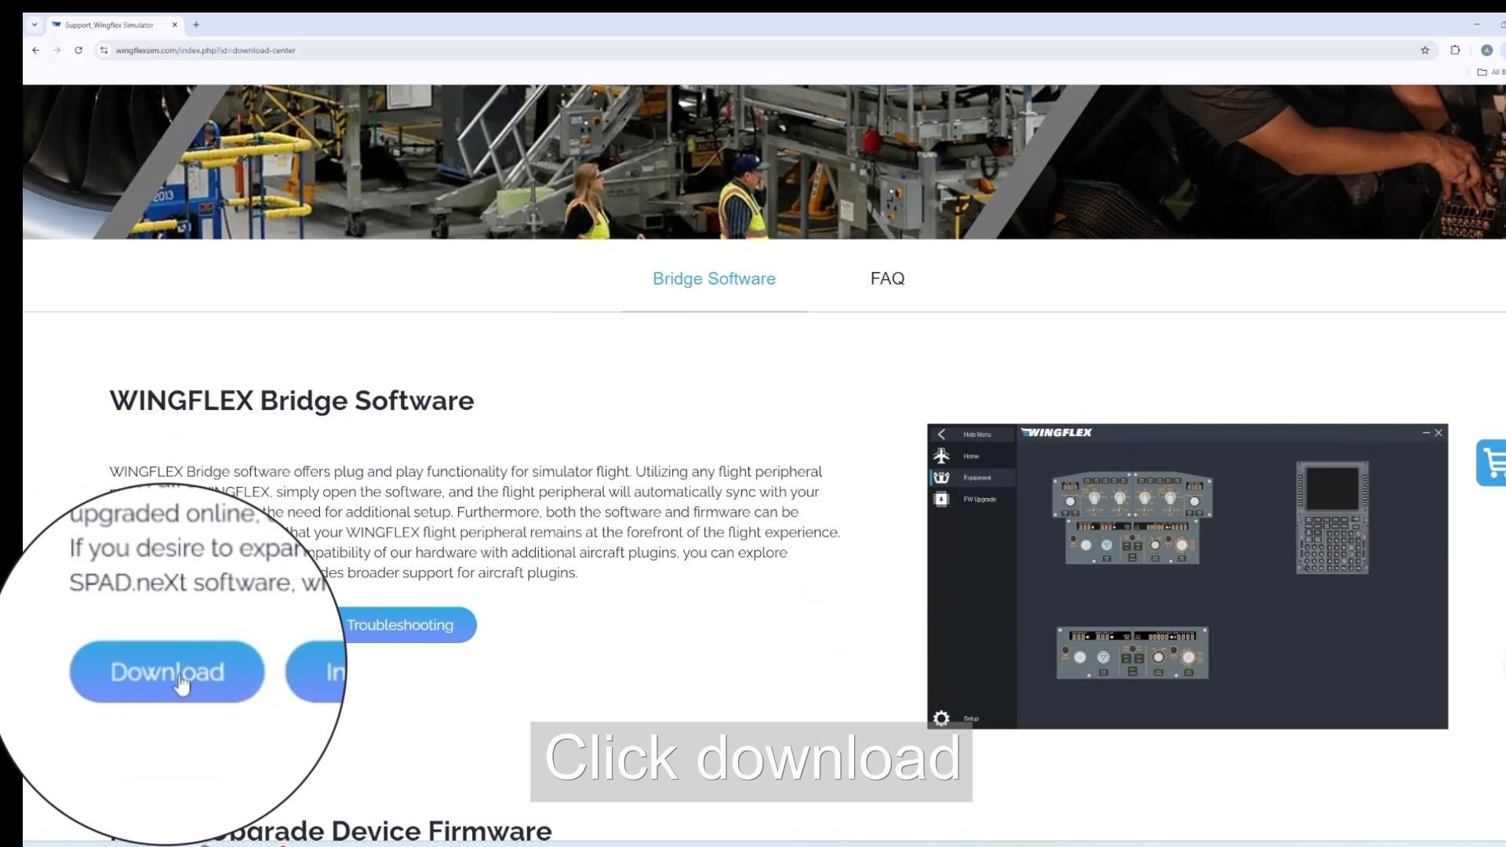Switch to the FAQ tab
This screenshot has height=847, width=1506.
tap(887, 278)
